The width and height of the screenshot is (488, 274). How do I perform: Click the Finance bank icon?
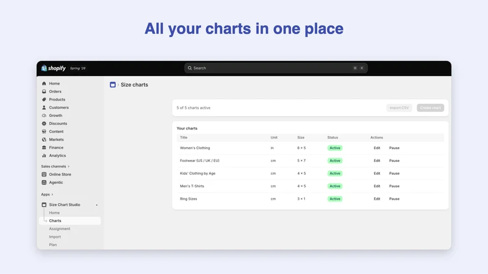tap(44, 147)
